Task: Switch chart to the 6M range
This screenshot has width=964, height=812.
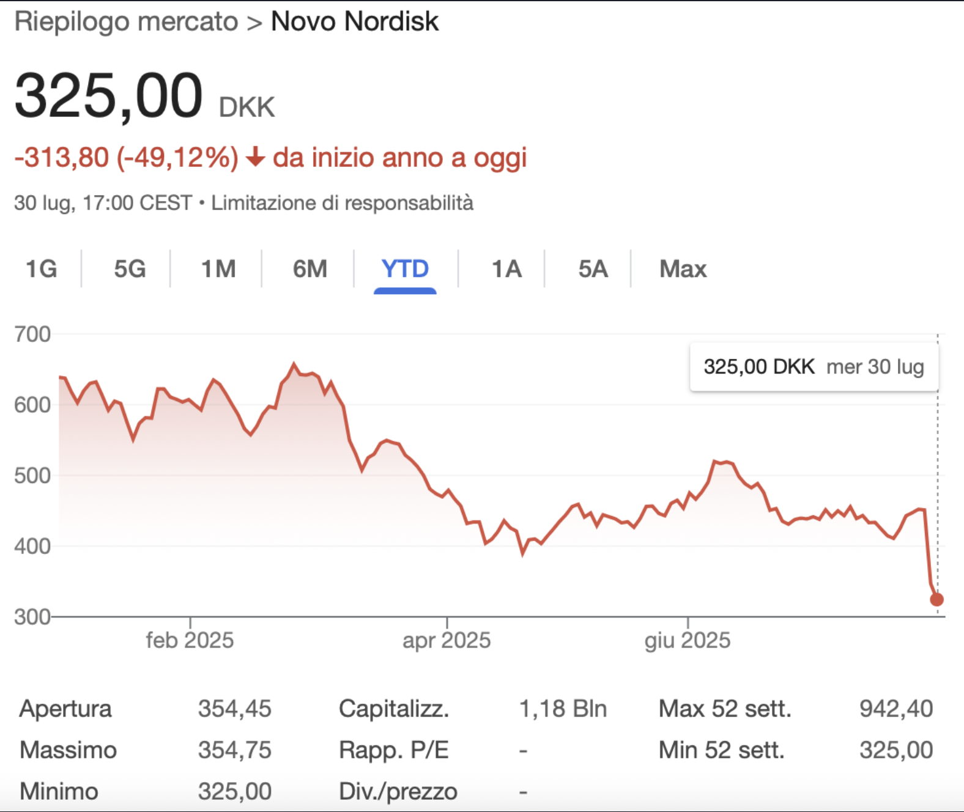Action: click(x=310, y=269)
